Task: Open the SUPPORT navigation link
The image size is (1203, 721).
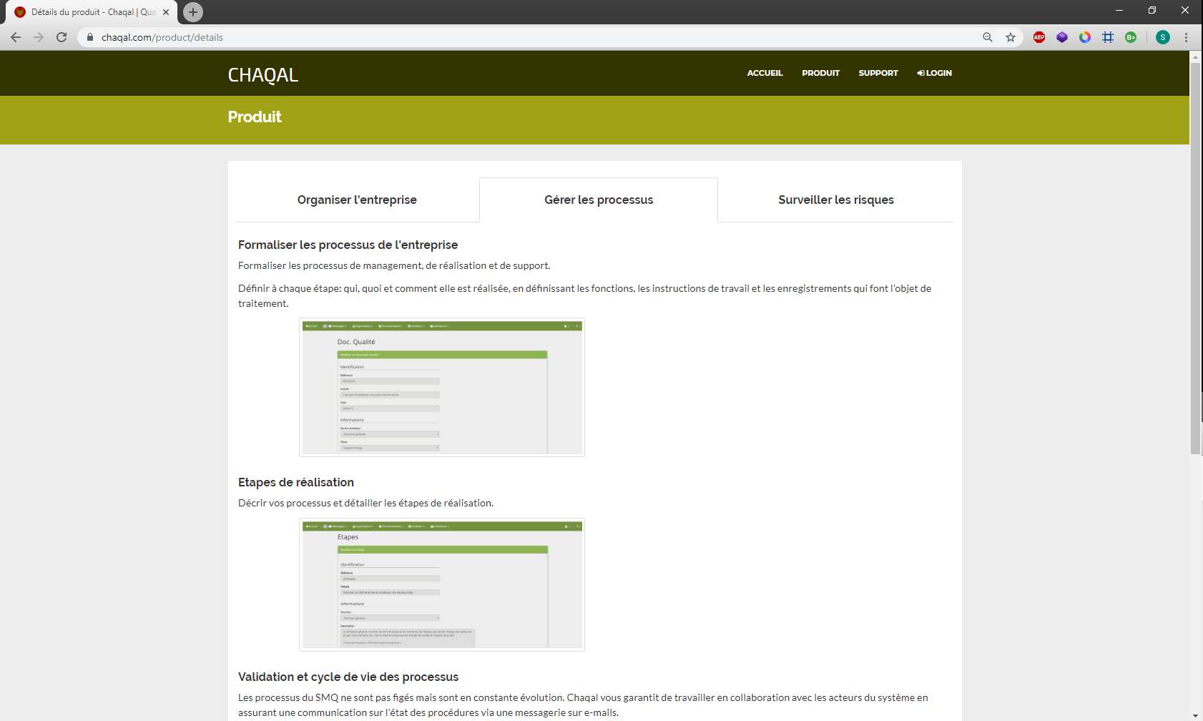Action: (878, 73)
